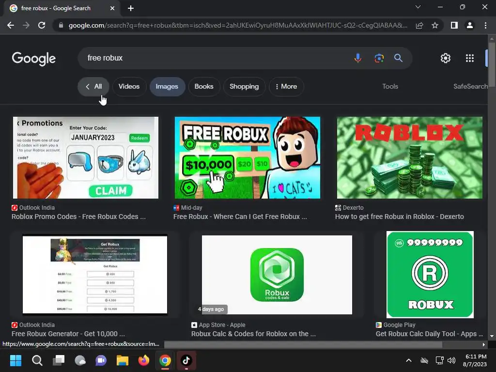Open the Get Robux generator screenshot thumbnail
This screenshot has height=372, width=496.
tap(95, 275)
